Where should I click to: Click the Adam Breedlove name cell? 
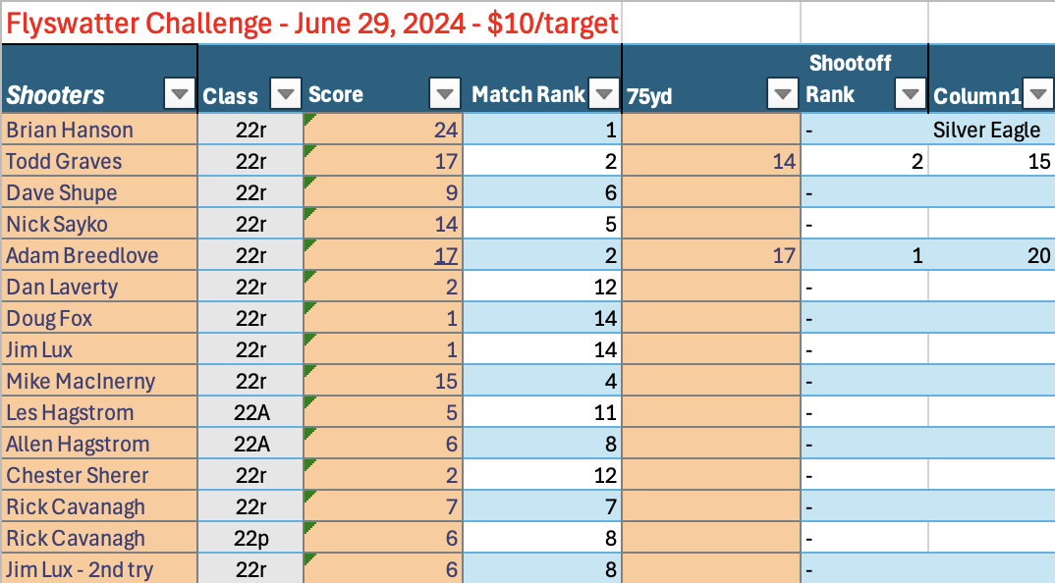pos(99,255)
